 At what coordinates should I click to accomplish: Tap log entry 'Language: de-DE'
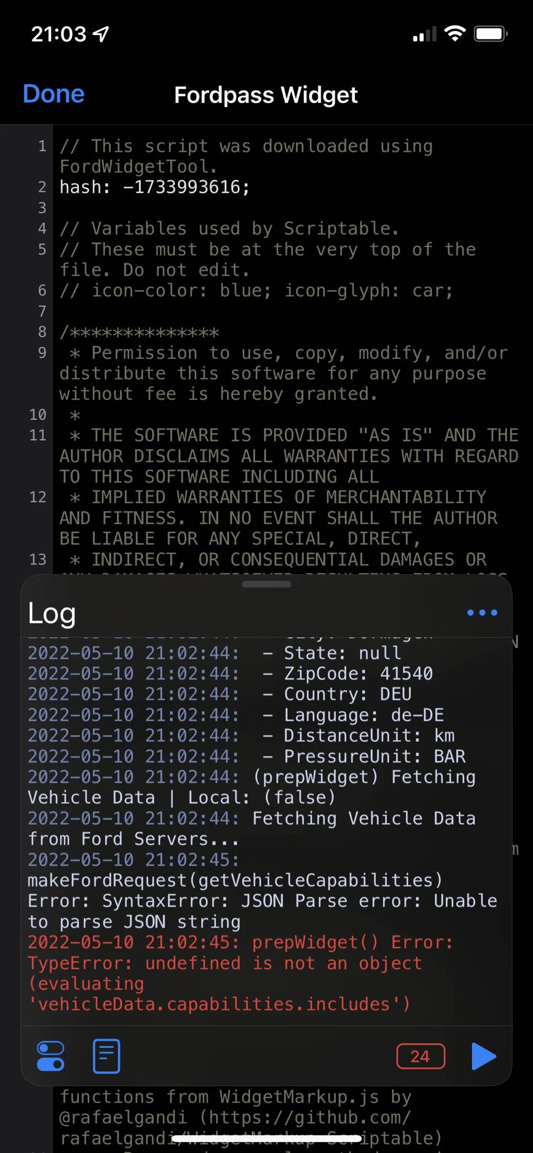click(353, 715)
